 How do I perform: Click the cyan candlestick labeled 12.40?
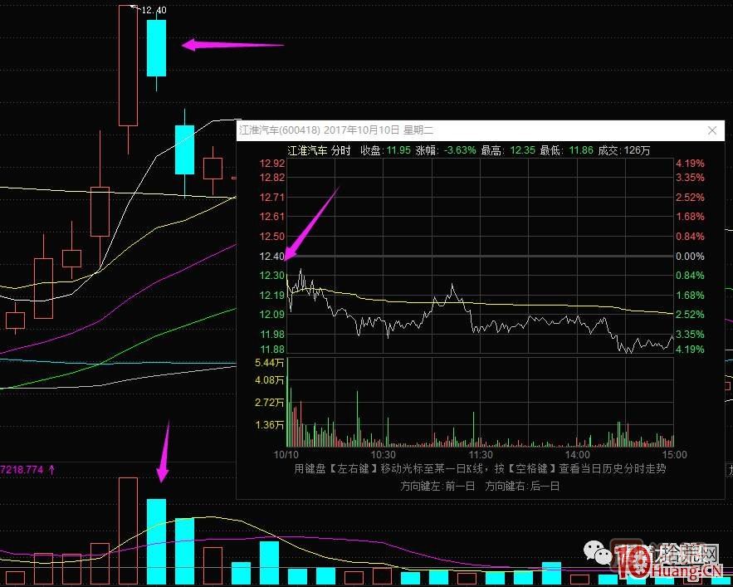pos(156,47)
